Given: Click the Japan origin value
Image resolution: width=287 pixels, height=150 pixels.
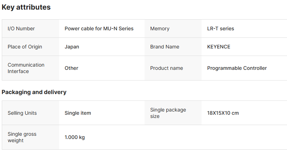Looking at the screenshot, I should (x=72, y=47).
